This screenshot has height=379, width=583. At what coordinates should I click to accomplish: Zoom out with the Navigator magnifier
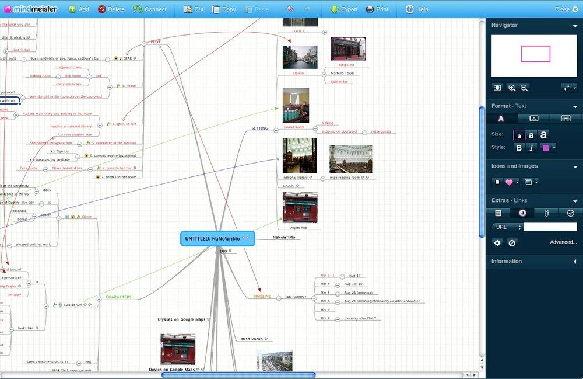[524, 88]
